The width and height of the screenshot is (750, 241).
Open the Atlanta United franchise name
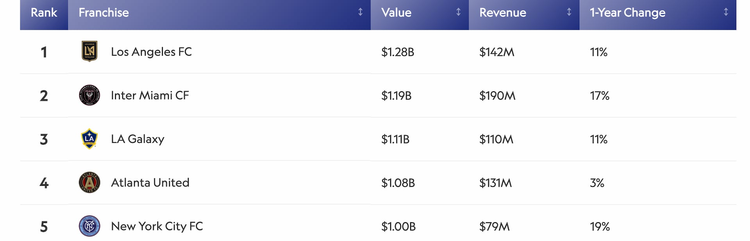[150, 183]
